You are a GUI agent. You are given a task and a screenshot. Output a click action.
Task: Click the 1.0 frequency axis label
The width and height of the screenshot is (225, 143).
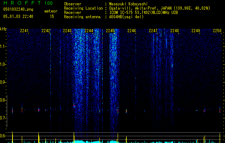click(3, 64)
